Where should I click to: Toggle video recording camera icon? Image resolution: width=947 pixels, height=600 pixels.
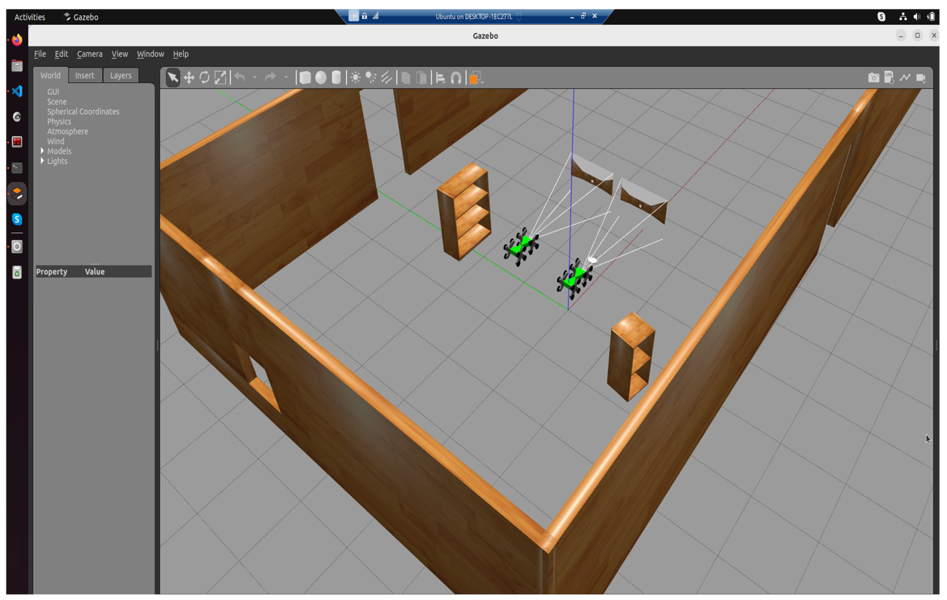click(x=921, y=77)
